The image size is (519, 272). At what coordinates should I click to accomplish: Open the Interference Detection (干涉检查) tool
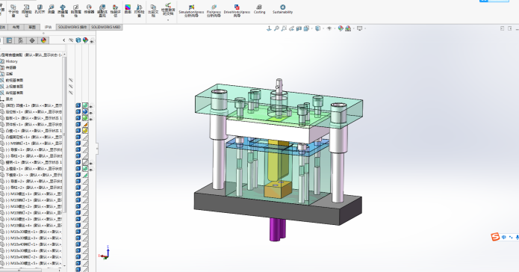click(x=13, y=11)
